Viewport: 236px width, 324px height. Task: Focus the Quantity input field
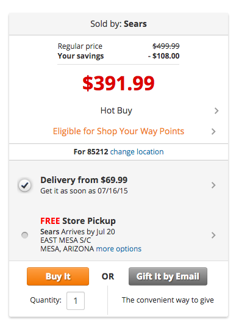76,301
